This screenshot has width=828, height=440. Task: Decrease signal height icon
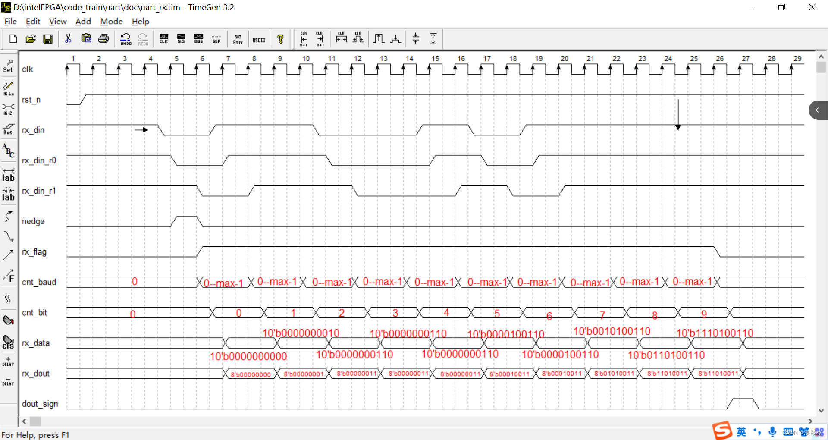tap(395, 39)
